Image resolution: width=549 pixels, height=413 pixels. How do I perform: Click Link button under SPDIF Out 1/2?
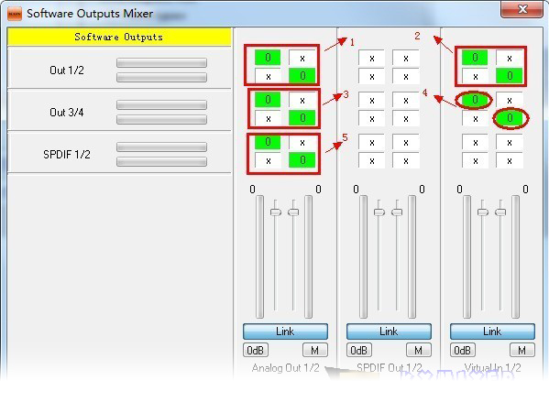coord(389,331)
